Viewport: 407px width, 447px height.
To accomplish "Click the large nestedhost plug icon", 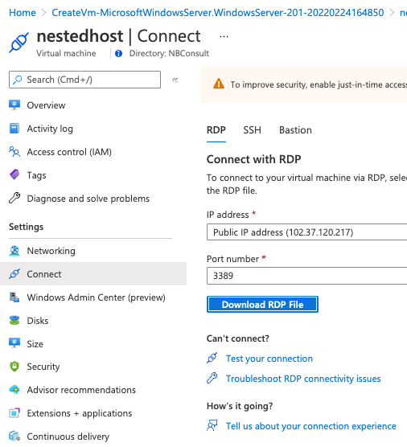I will (x=18, y=43).
